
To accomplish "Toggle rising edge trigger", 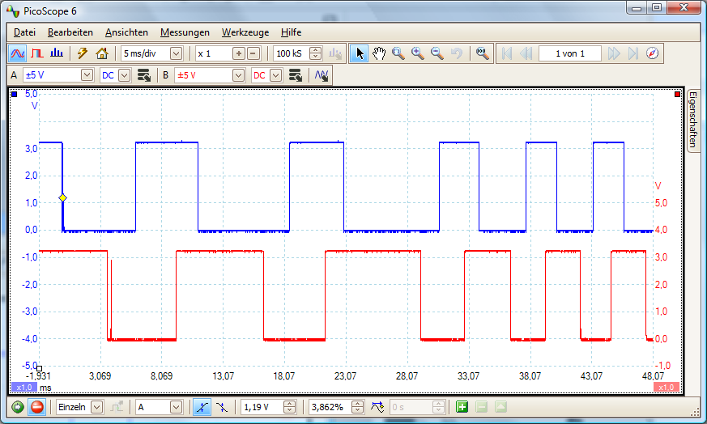I will click(201, 407).
